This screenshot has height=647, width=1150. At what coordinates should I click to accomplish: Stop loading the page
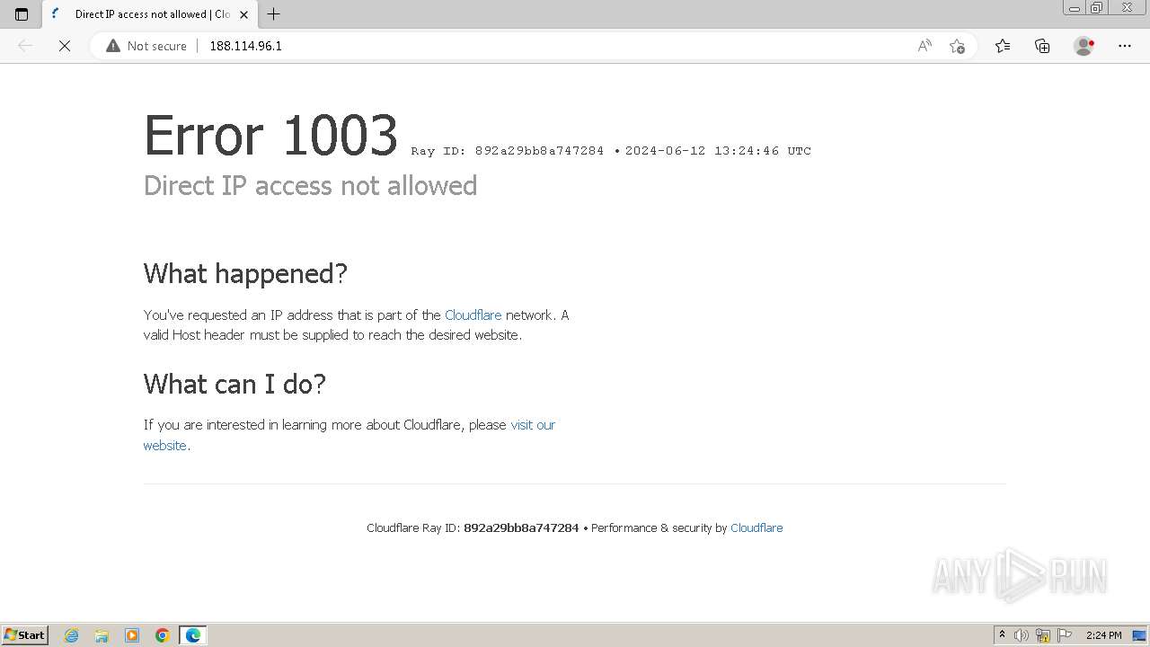tap(65, 46)
